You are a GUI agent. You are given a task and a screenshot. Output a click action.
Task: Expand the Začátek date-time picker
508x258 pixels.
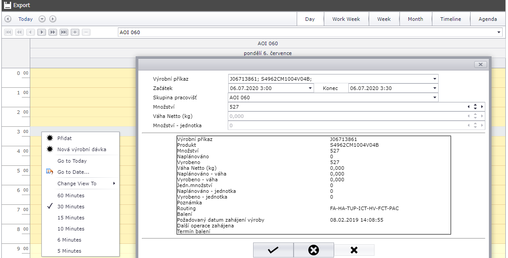pyautogui.click(x=310, y=88)
